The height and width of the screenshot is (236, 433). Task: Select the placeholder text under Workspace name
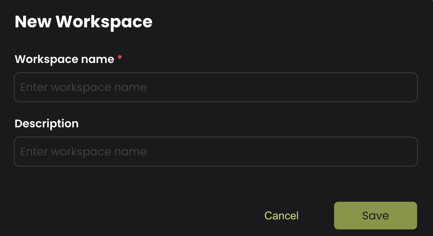pos(83,87)
